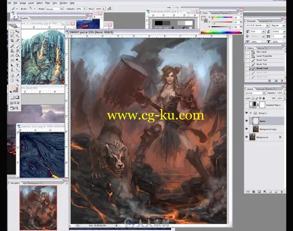The width and height of the screenshot is (293, 231).
Task: Switch to Quick Mask mode
Action: (x=17, y=98)
